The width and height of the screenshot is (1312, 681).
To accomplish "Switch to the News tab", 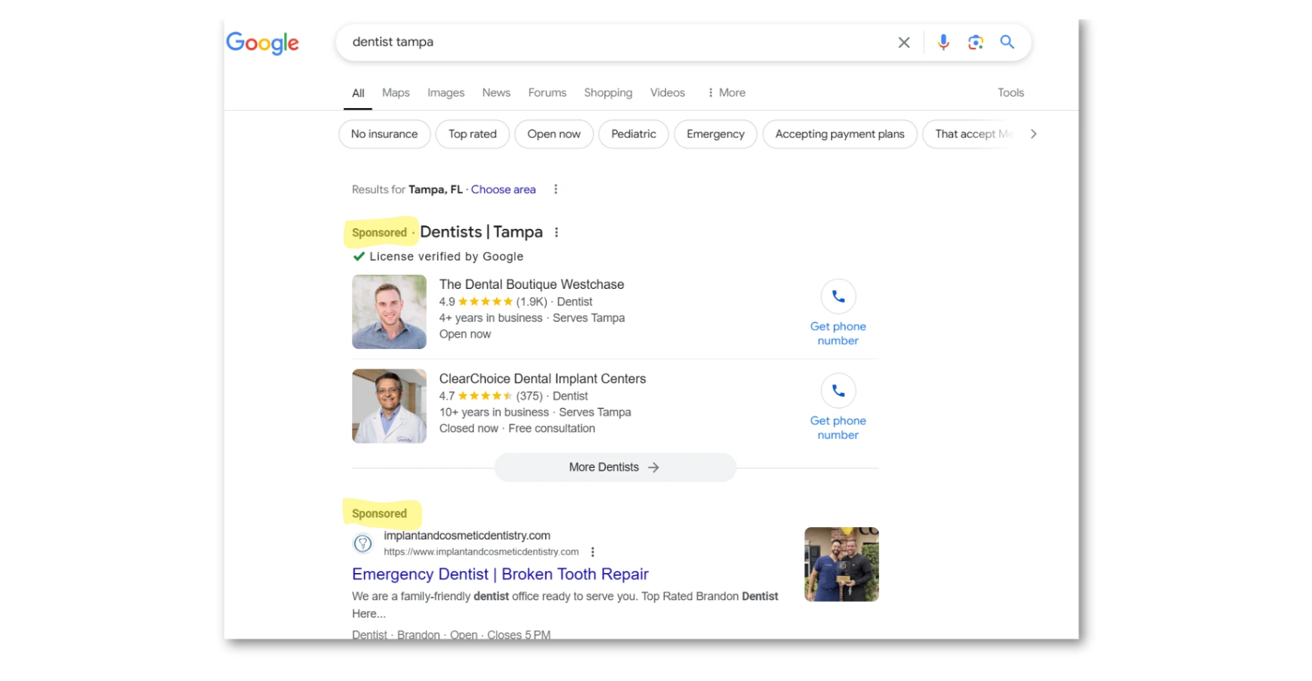I will click(496, 93).
